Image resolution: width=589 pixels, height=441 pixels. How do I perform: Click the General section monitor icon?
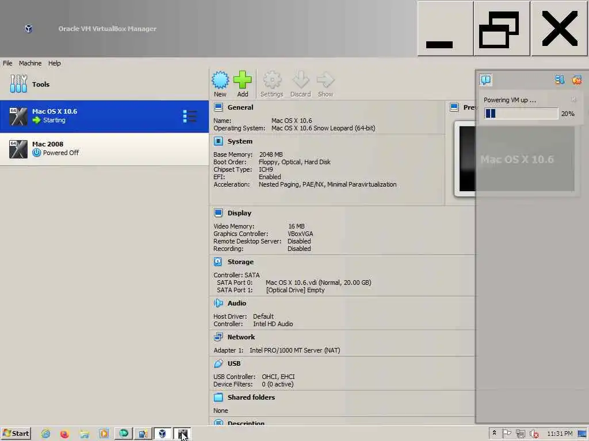(218, 107)
